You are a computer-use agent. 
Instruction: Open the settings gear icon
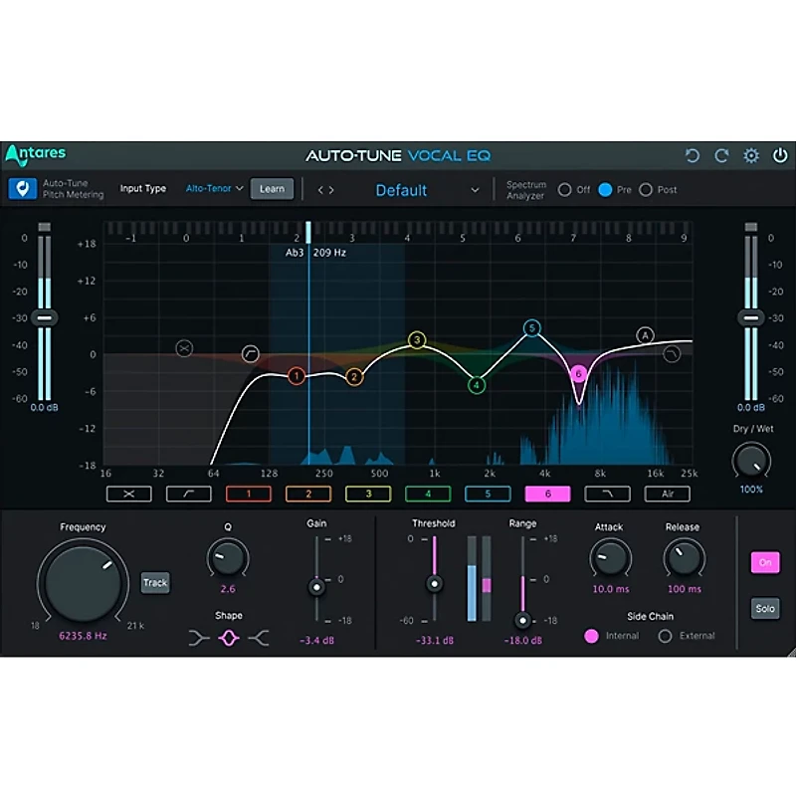coord(751,154)
